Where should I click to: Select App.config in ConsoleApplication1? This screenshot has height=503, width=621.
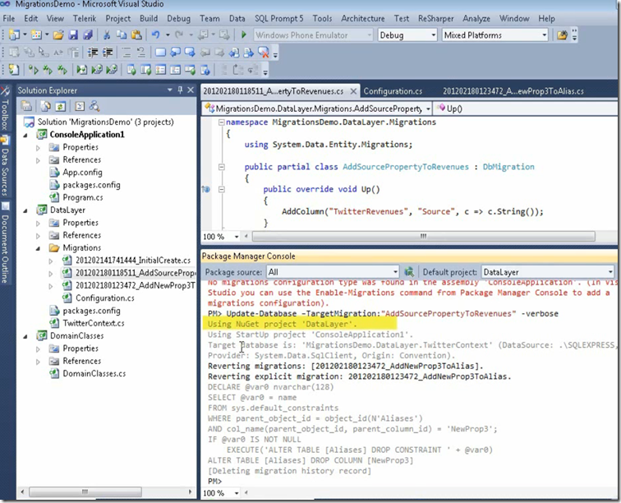tap(82, 173)
